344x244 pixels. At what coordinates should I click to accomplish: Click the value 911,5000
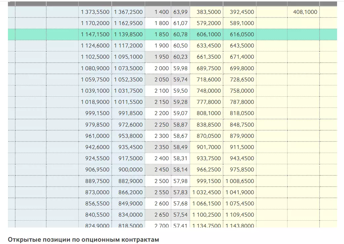[x=242, y=147]
